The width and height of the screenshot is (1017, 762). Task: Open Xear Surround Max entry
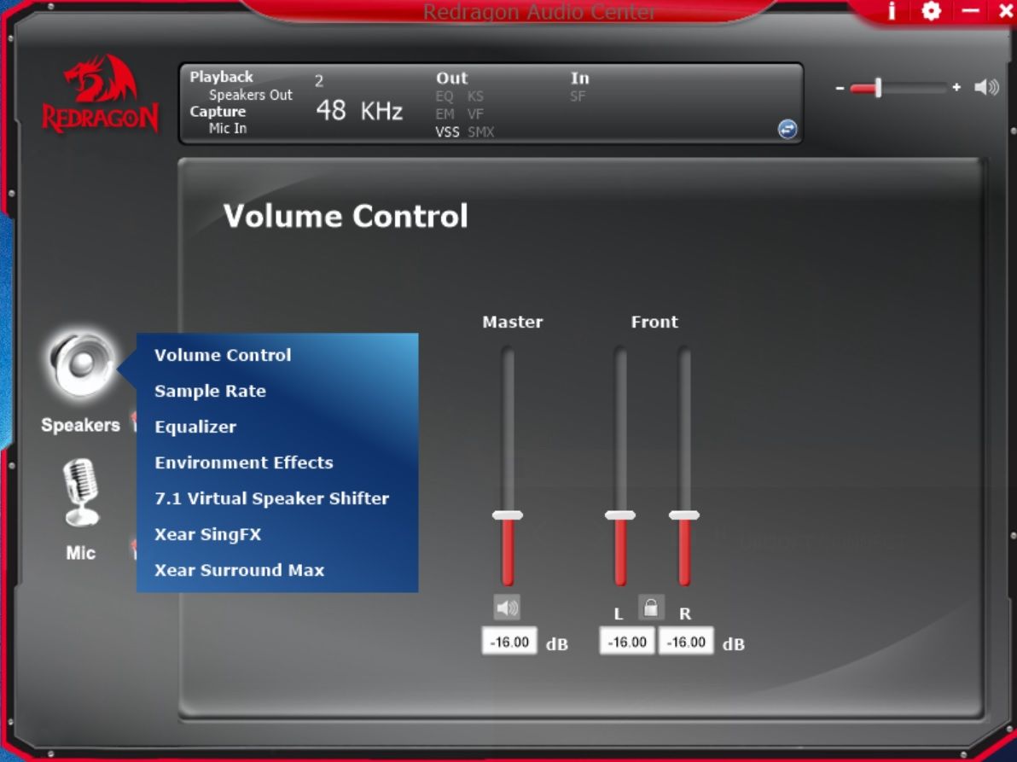tap(240, 570)
